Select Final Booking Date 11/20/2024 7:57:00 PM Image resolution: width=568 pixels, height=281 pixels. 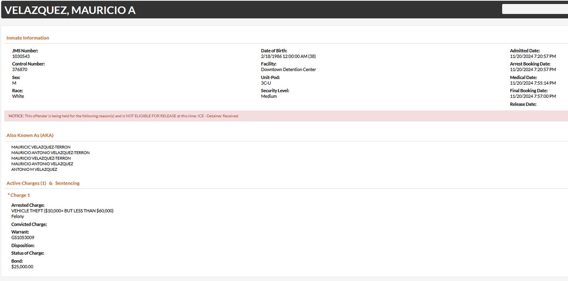[x=532, y=96]
